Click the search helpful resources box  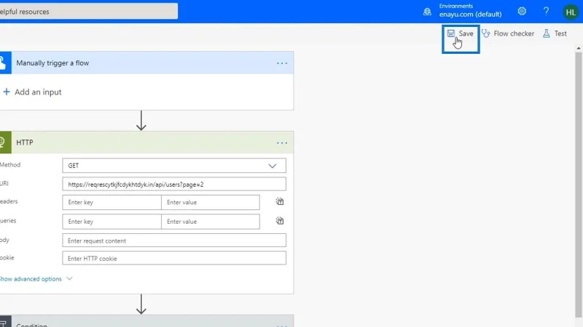click(x=88, y=12)
